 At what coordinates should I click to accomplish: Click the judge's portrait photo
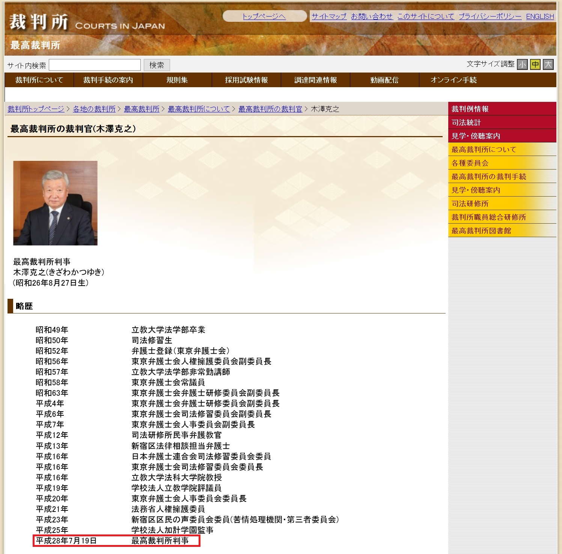(x=55, y=203)
